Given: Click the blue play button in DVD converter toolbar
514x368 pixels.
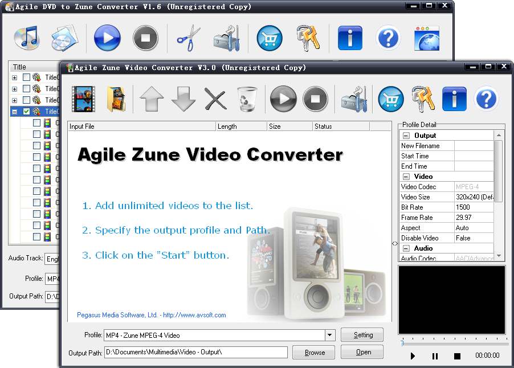Looking at the screenshot, I should [107, 38].
